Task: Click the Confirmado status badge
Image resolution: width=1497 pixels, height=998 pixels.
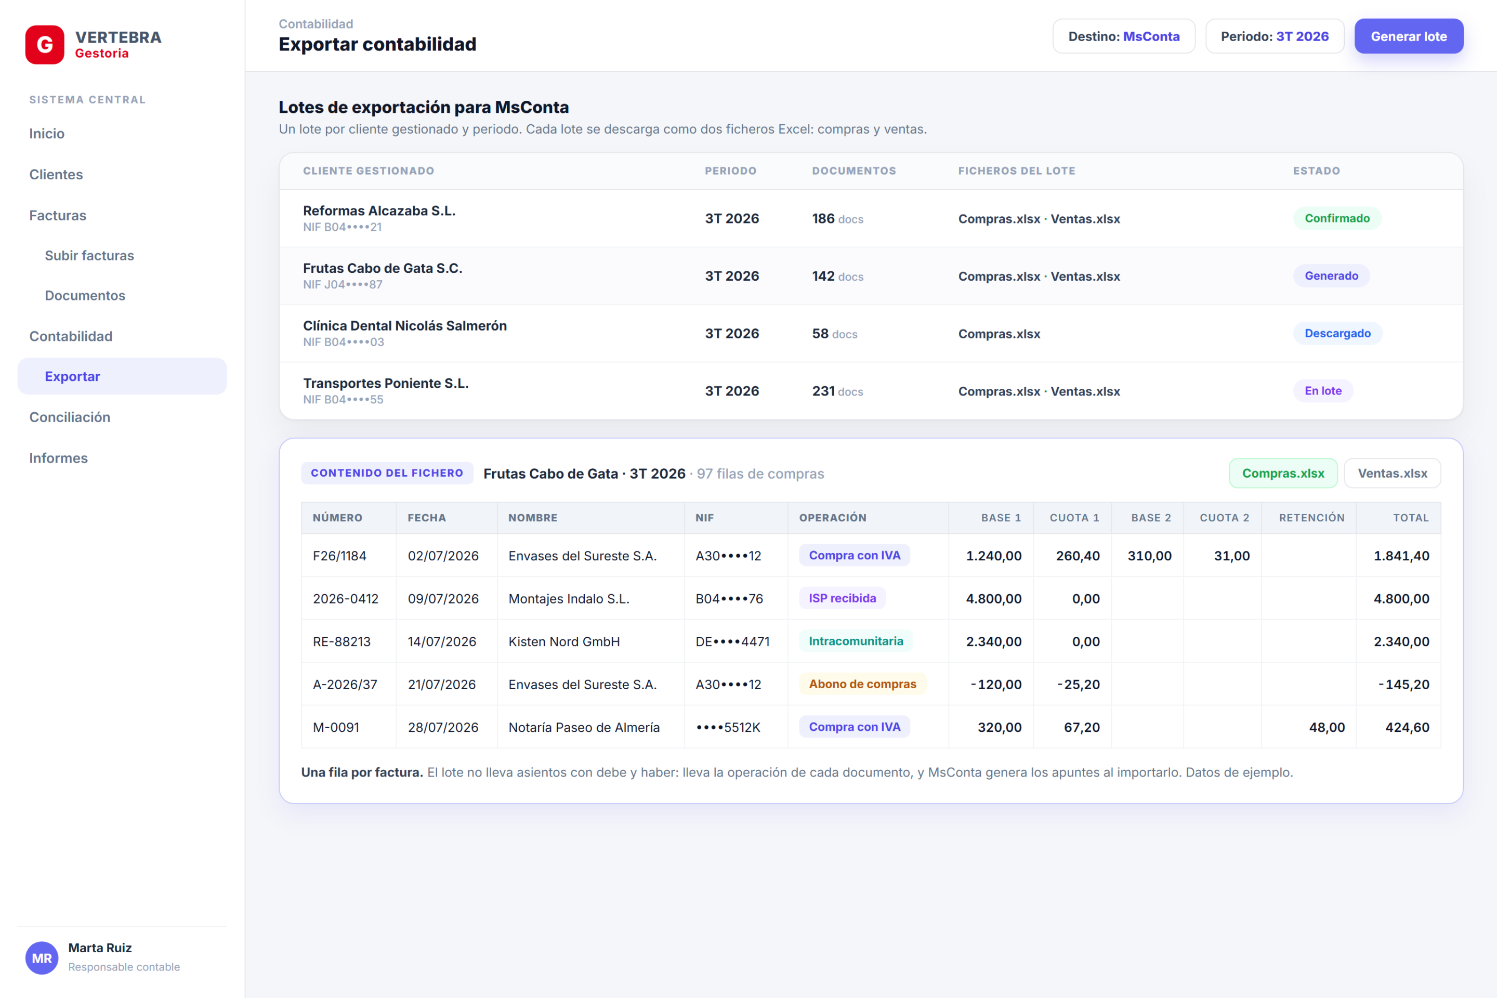Action: [x=1336, y=218]
